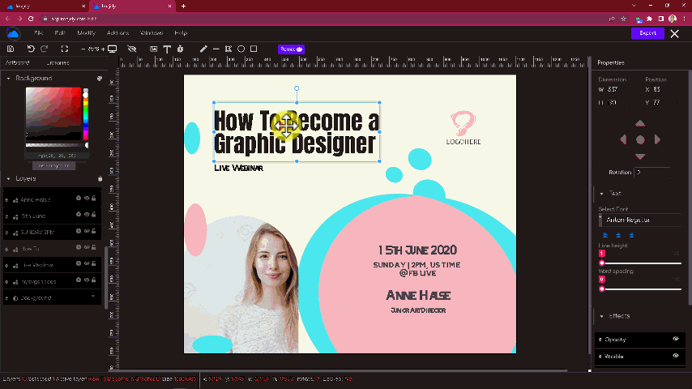
Task: Toggle visibility of SUNDAY 2PM layer
Action: [x=87, y=231]
